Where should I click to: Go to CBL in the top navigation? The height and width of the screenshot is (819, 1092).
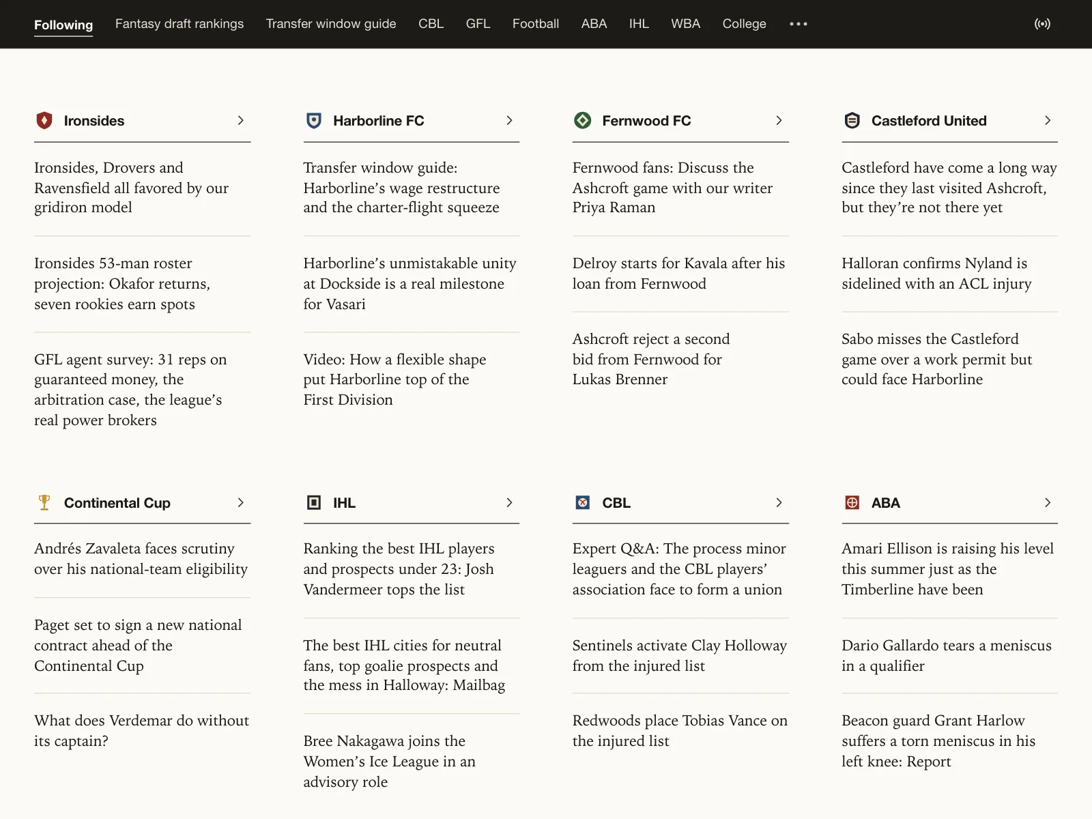click(x=431, y=24)
